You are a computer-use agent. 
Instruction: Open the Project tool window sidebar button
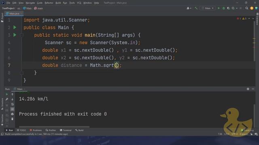coord(2,17)
